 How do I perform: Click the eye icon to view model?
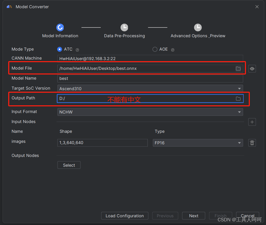coord(252,69)
